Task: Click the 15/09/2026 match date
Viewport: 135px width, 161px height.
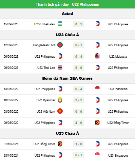Action: pos(11,24)
